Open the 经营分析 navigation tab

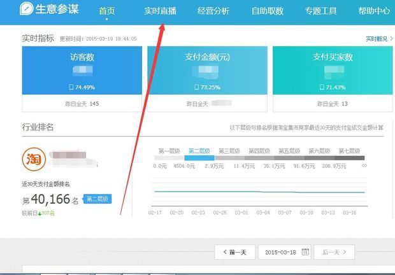click(x=215, y=11)
